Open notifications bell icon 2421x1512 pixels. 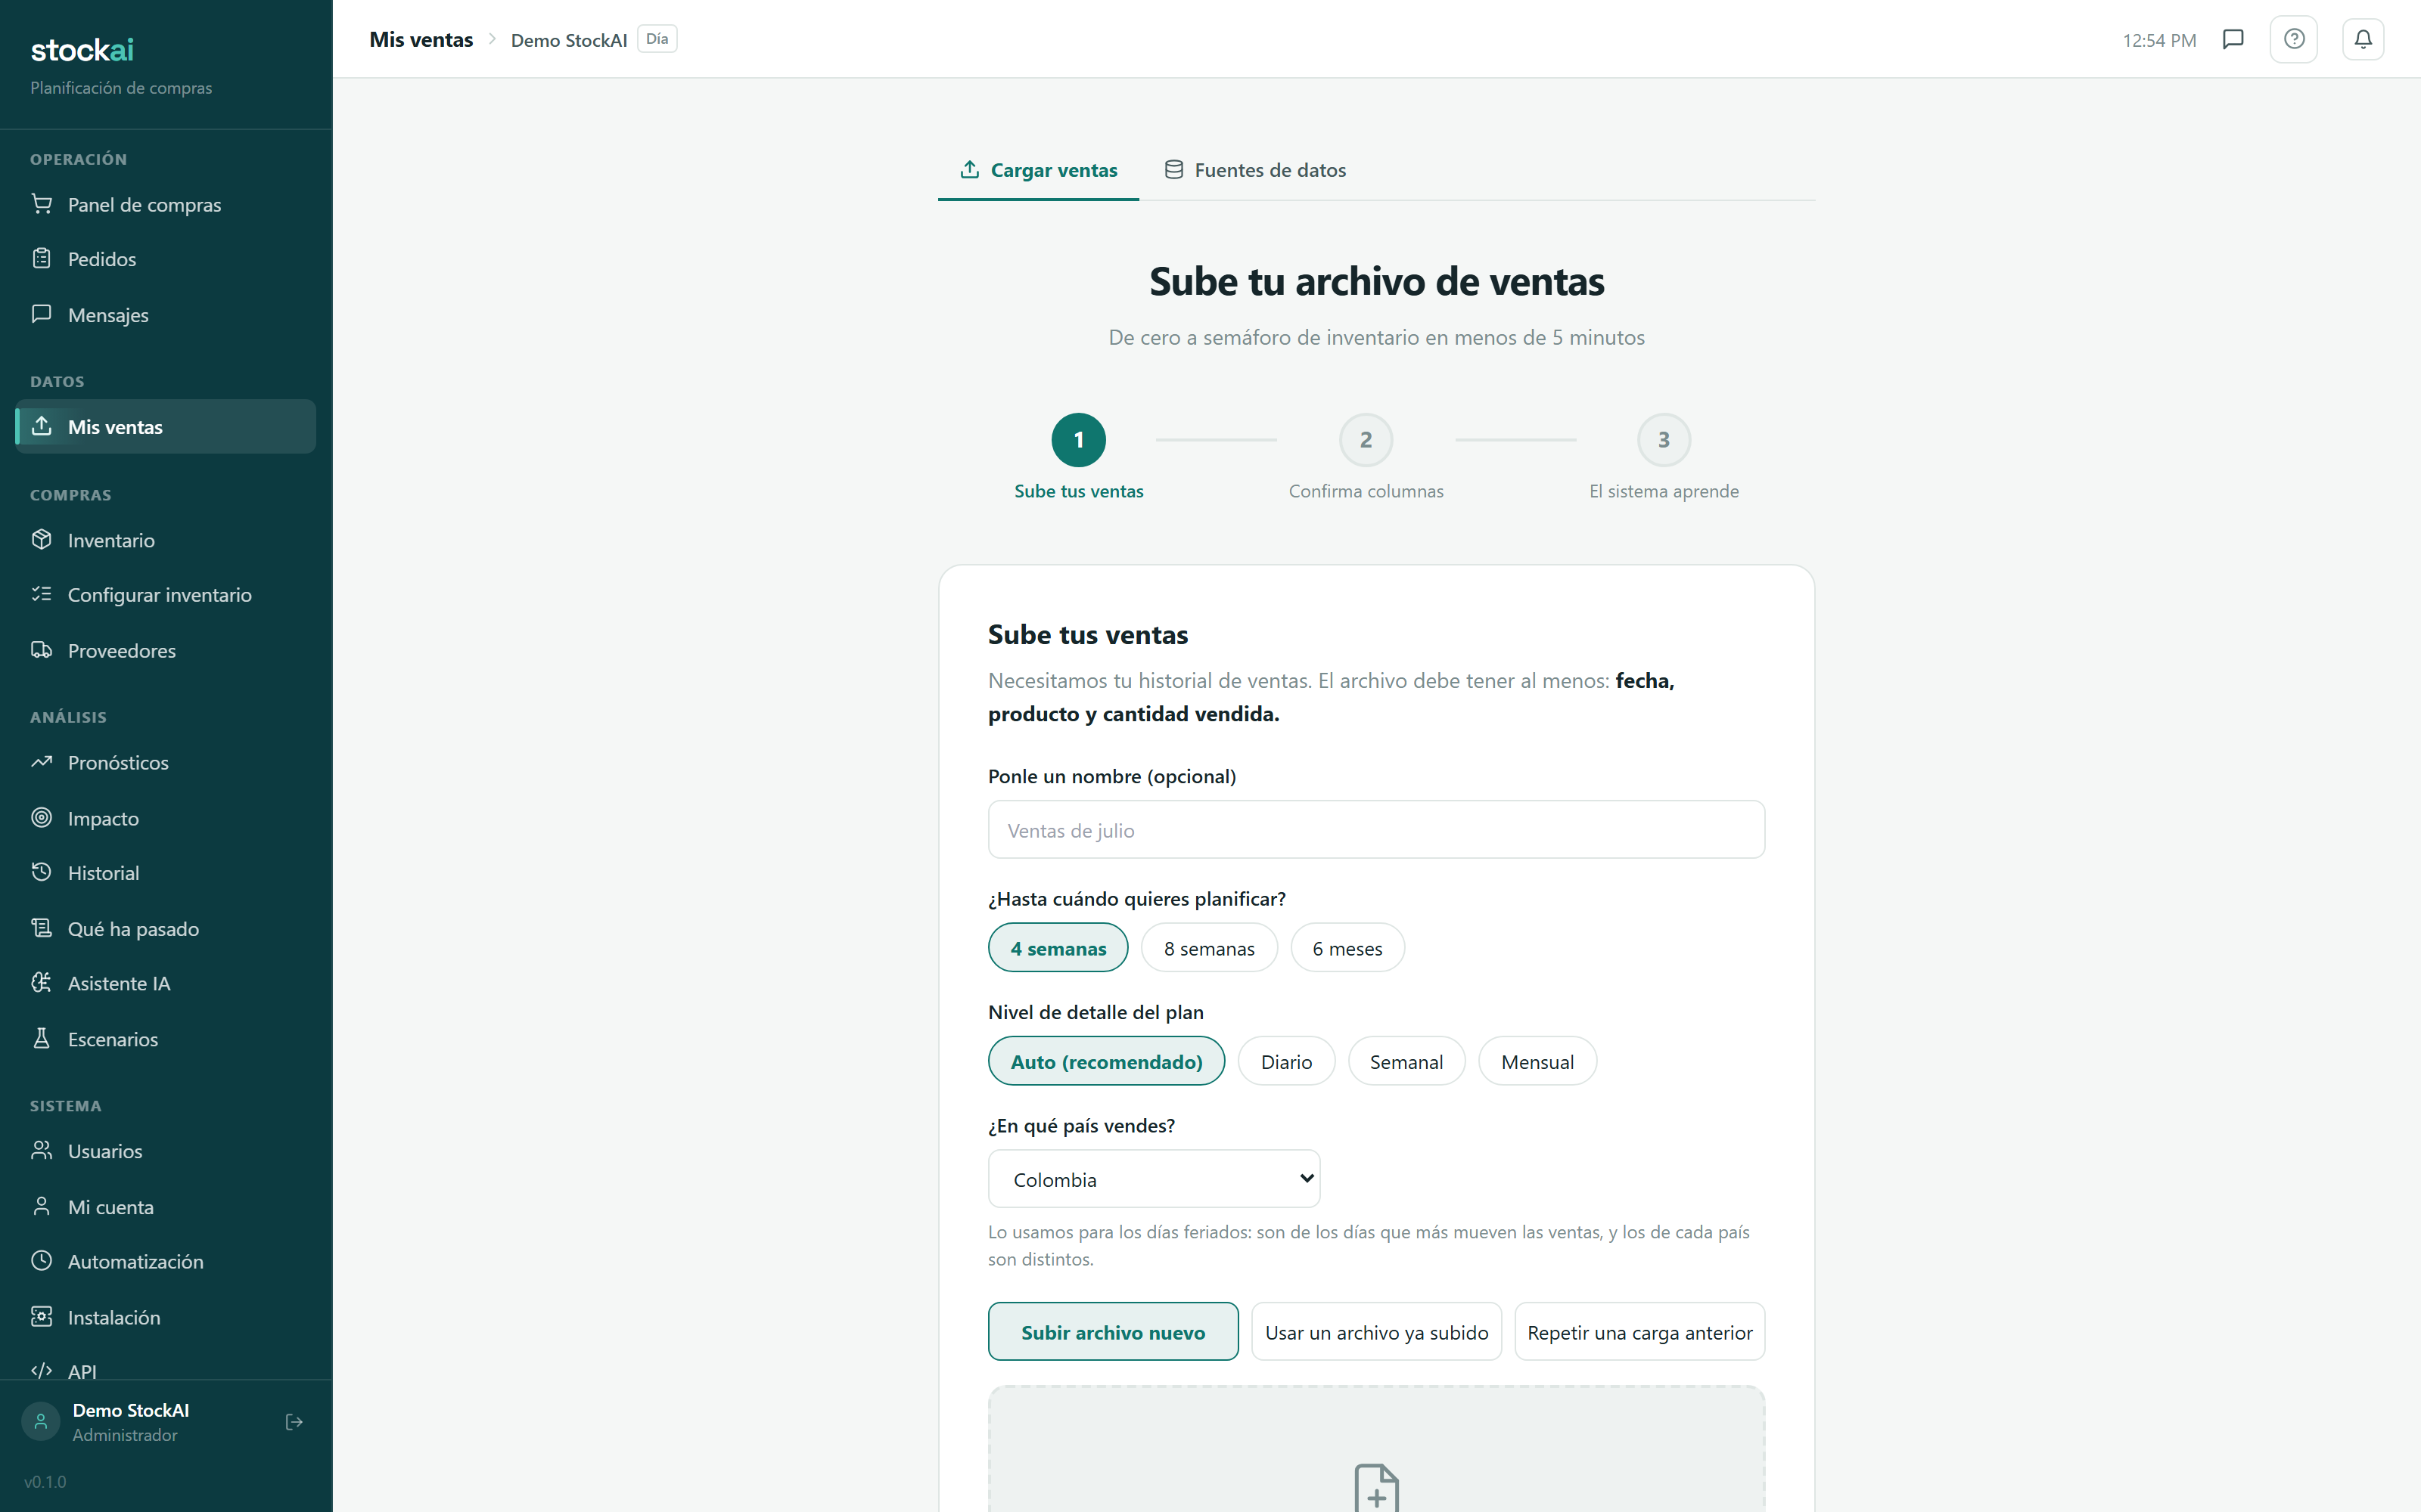pyautogui.click(x=2363, y=39)
